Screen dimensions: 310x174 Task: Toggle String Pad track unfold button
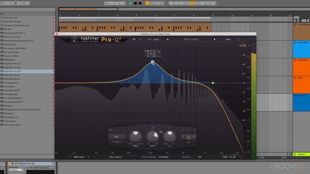pyautogui.click(x=295, y=60)
